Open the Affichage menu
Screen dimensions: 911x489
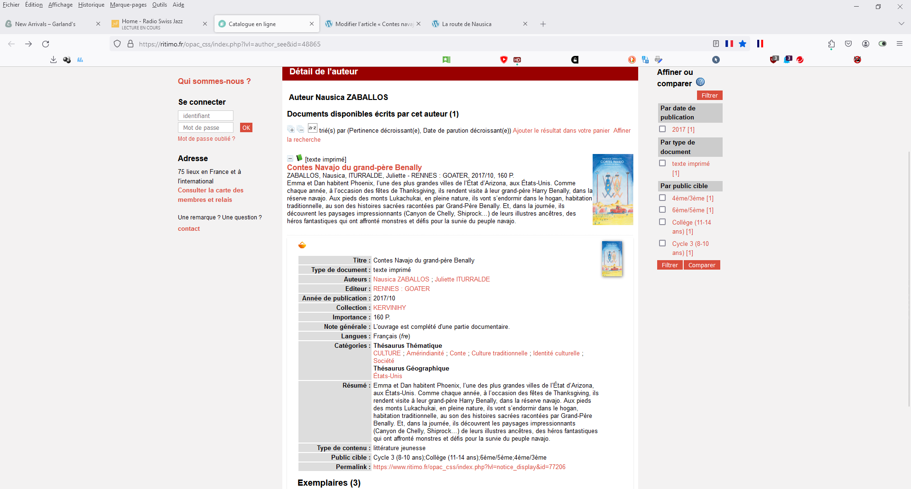(60, 5)
